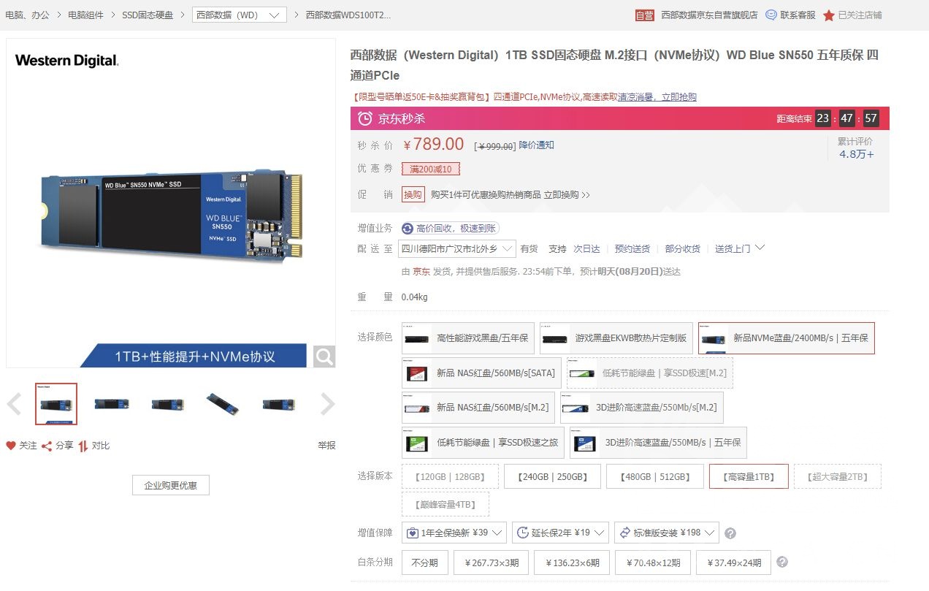
Task: Click the help question mark beside 标准版安装
Action: 730,533
